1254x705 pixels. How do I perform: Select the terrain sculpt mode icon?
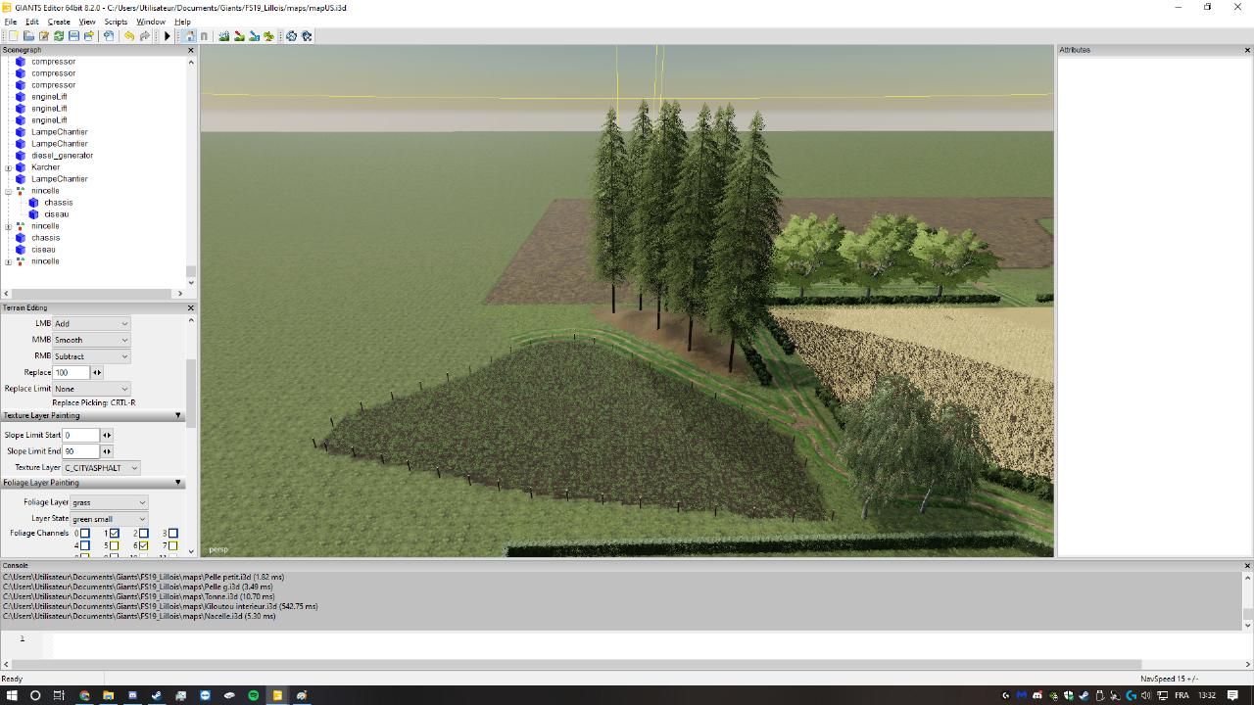(x=224, y=36)
